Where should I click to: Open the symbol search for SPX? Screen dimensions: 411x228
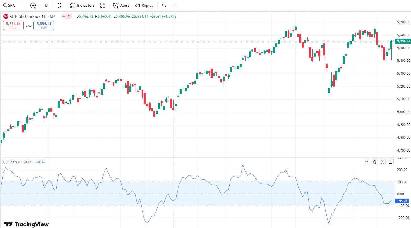(9, 5)
